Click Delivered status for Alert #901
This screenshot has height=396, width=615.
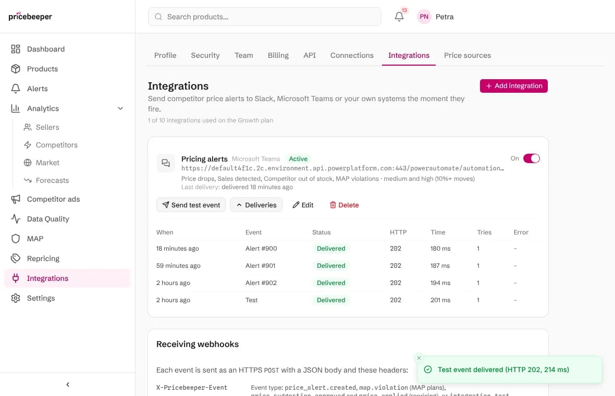coord(330,265)
